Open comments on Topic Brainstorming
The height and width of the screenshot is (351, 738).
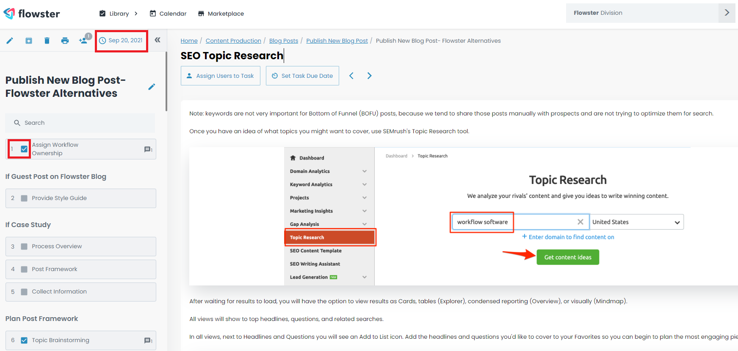pyautogui.click(x=148, y=340)
